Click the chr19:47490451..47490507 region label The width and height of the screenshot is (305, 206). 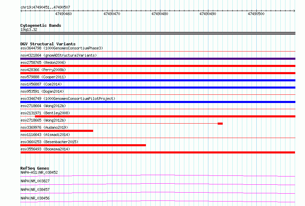point(45,7)
